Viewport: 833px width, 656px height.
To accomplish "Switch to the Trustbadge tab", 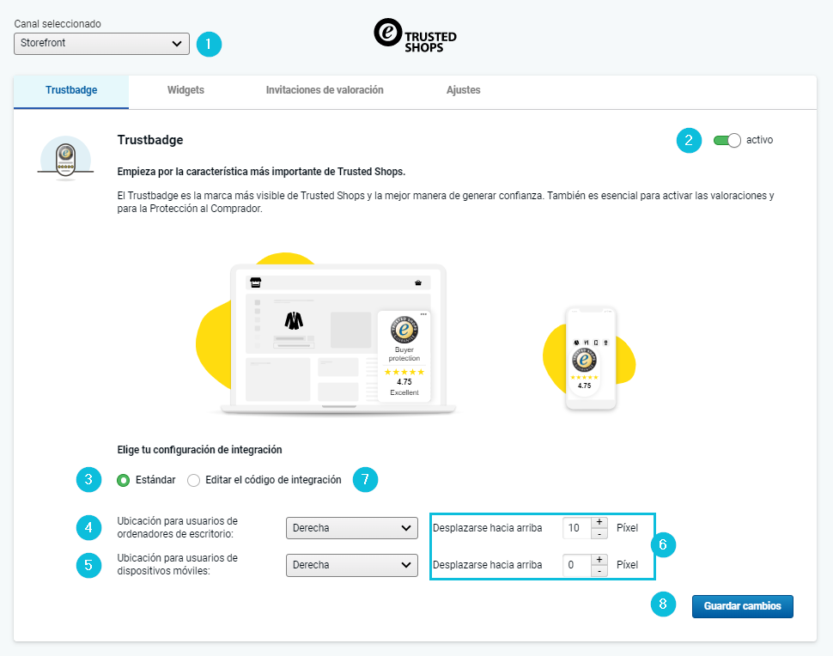I will [71, 91].
